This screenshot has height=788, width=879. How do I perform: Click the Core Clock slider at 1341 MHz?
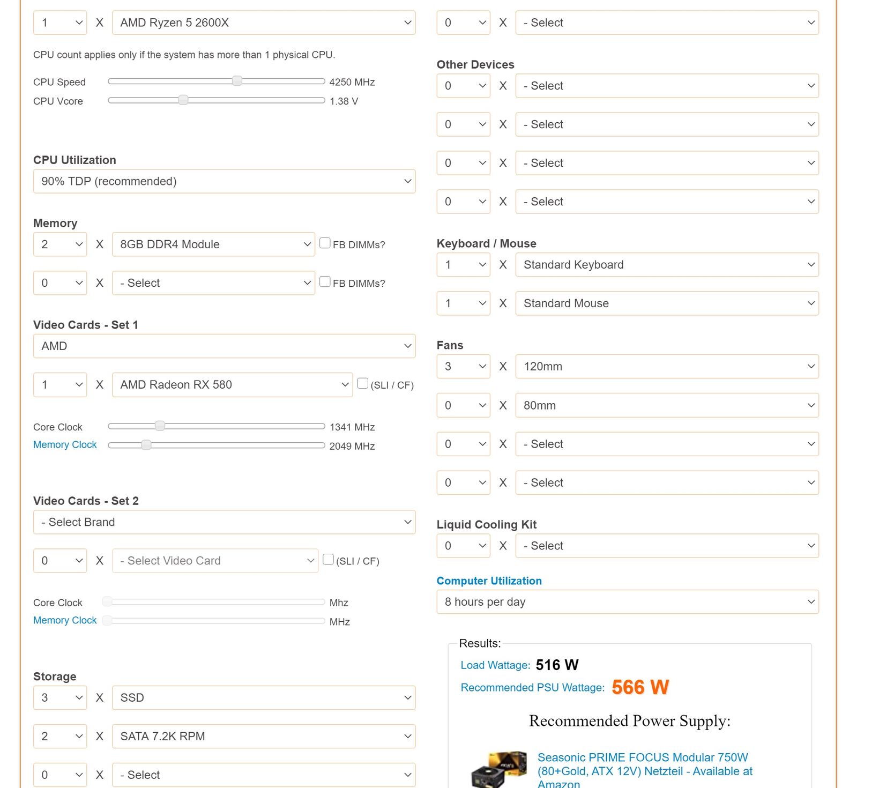(160, 426)
